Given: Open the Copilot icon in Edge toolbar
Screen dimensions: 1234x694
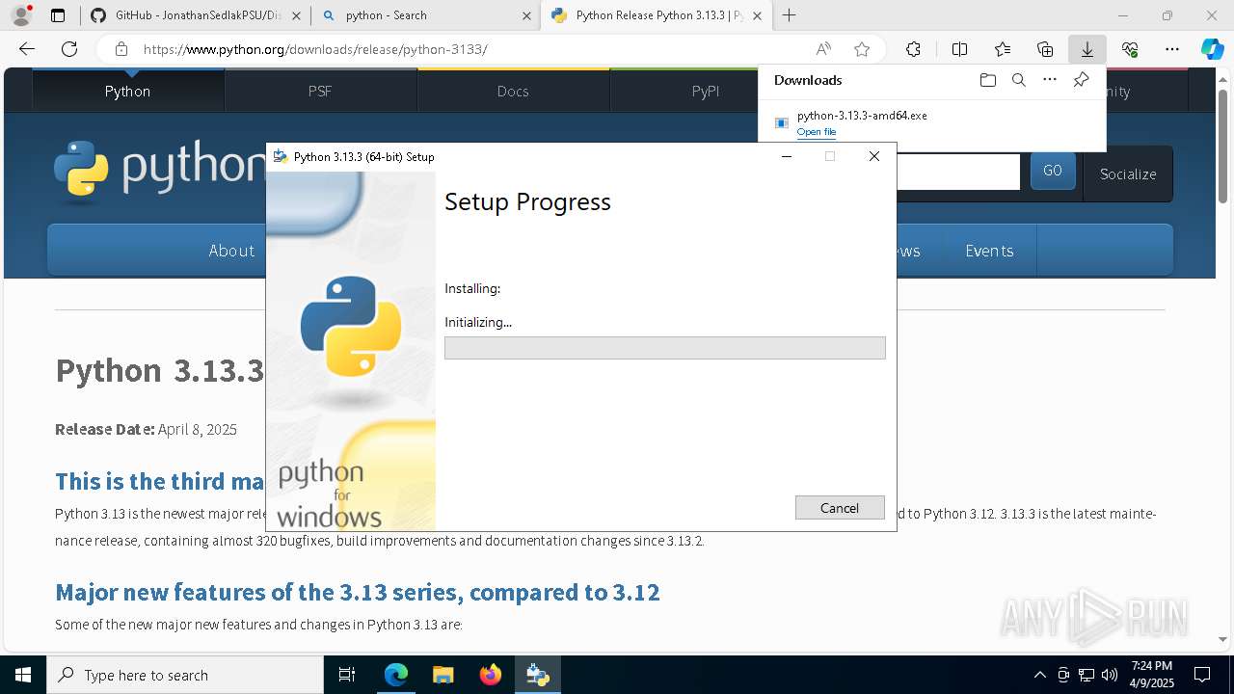Looking at the screenshot, I should pos(1212,49).
